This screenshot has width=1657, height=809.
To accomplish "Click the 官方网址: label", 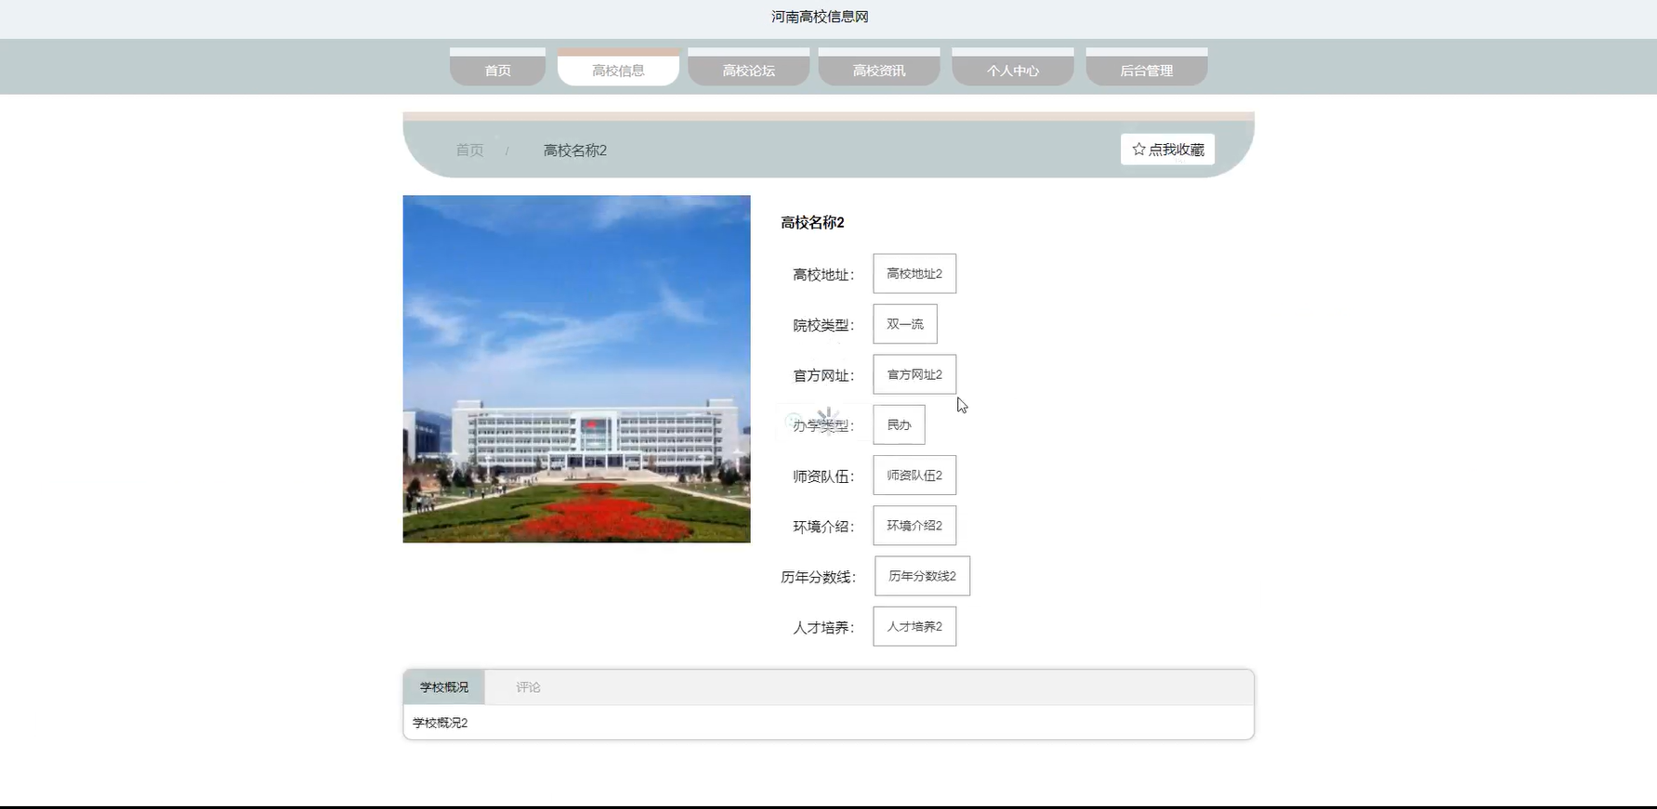I will pos(823,375).
